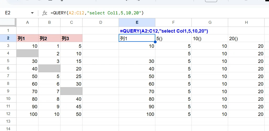
Task: Open the Name box dropdown arrow
Action: coord(32,13)
